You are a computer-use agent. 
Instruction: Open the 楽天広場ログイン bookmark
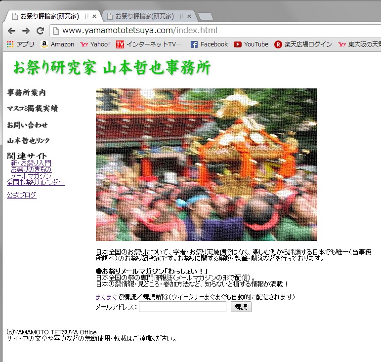coord(303,44)
